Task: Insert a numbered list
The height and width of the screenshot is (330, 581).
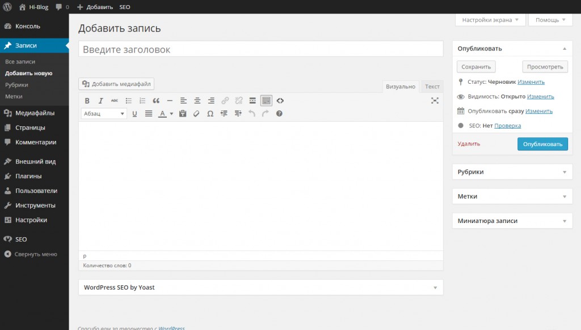Action: tap(142, 101)
